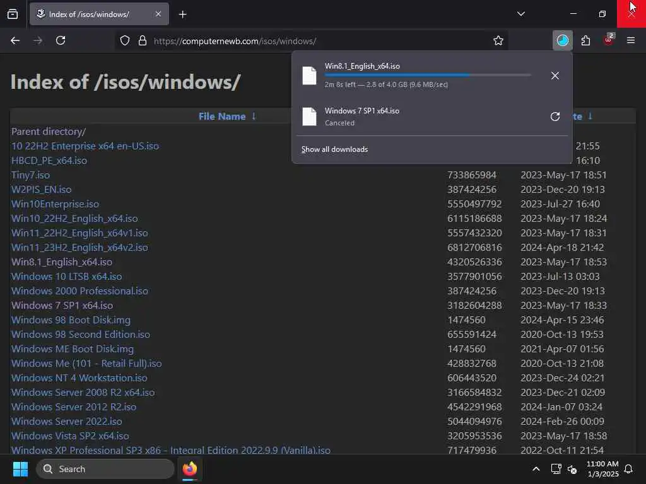646x484 pixels.
Task: Click the Win8.1_English_x64.iso file icon in downloads
Action: (x=309, y=76)
